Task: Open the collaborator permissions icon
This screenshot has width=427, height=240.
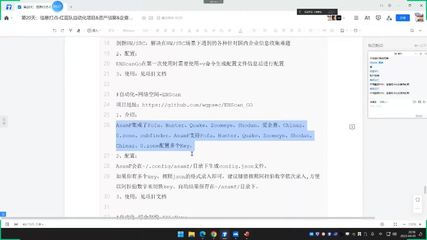Action: coord(389,18)
